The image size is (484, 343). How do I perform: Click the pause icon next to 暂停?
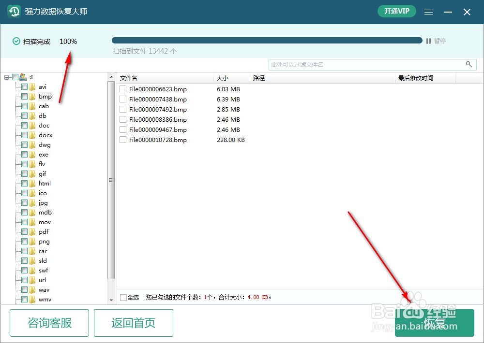tap(428, 41)
